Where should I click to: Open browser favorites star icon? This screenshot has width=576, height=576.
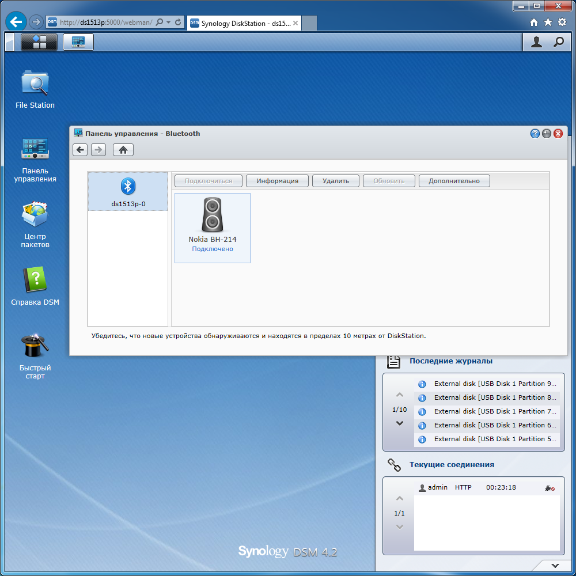pyautogui.click(x=548, y=22)
